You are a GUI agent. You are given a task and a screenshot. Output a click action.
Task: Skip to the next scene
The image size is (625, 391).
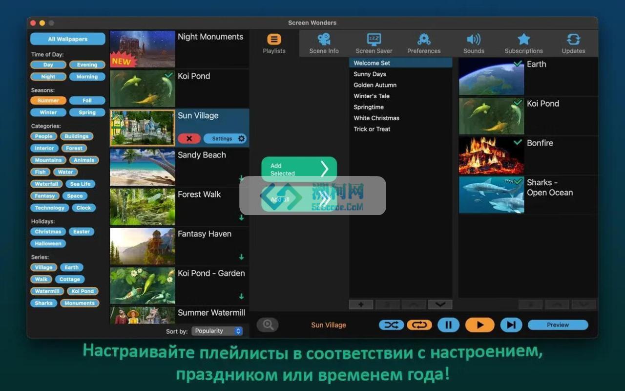(511, 325)
